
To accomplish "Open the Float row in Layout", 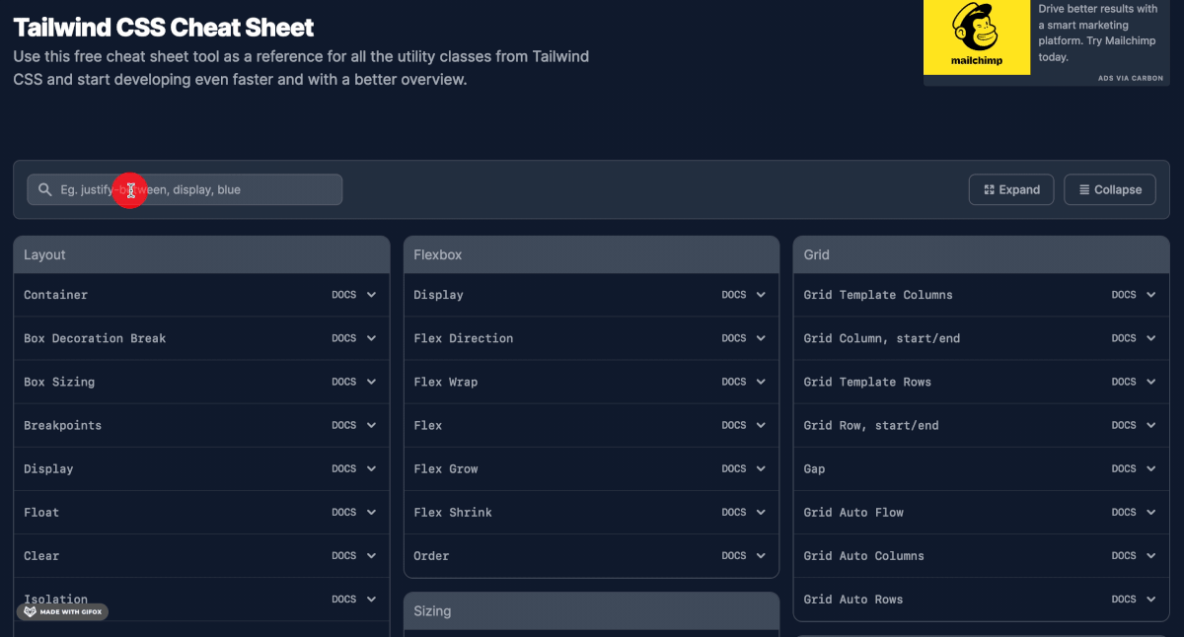I will click(41, 512).
